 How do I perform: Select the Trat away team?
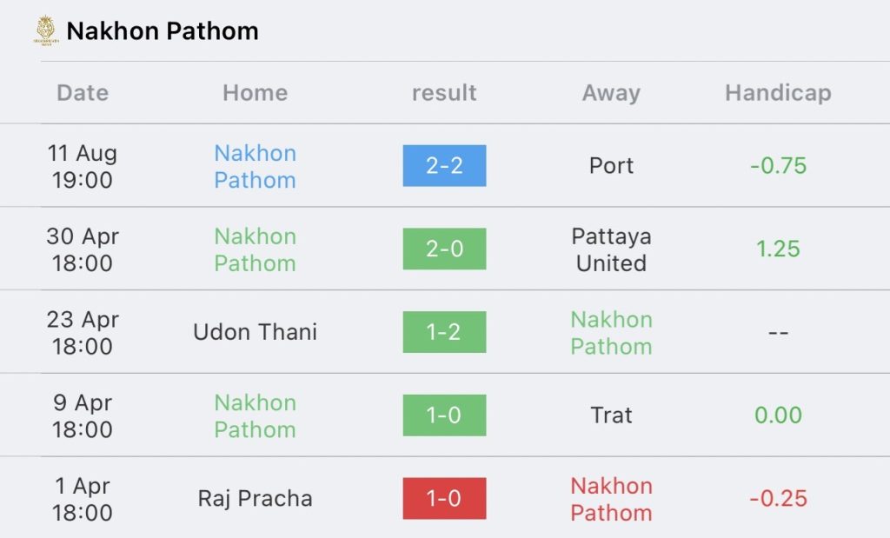[x=611, y=415]
